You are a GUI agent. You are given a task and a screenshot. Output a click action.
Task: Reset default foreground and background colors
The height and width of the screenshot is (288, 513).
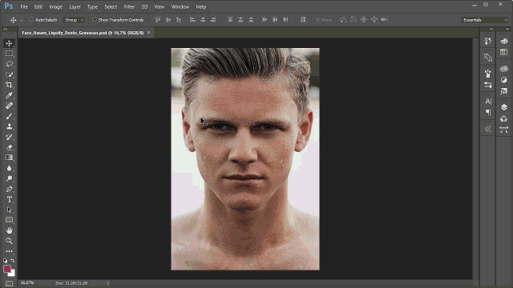tap(6, 261)
